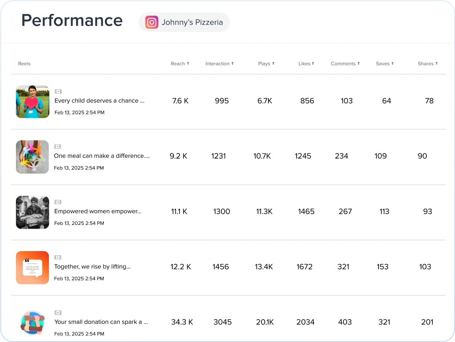Click the reel icon above "Your small donation"
The image size is (455, 342).
58,312
